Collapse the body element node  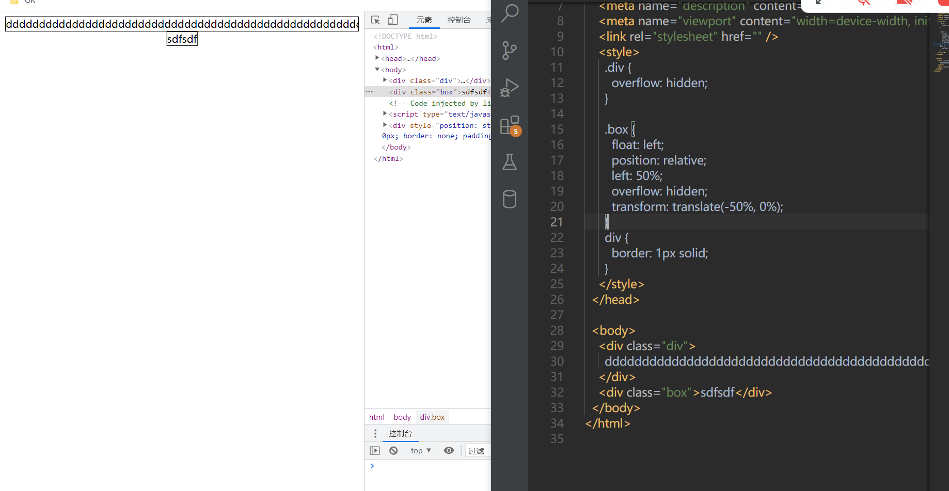pos(377,70)
